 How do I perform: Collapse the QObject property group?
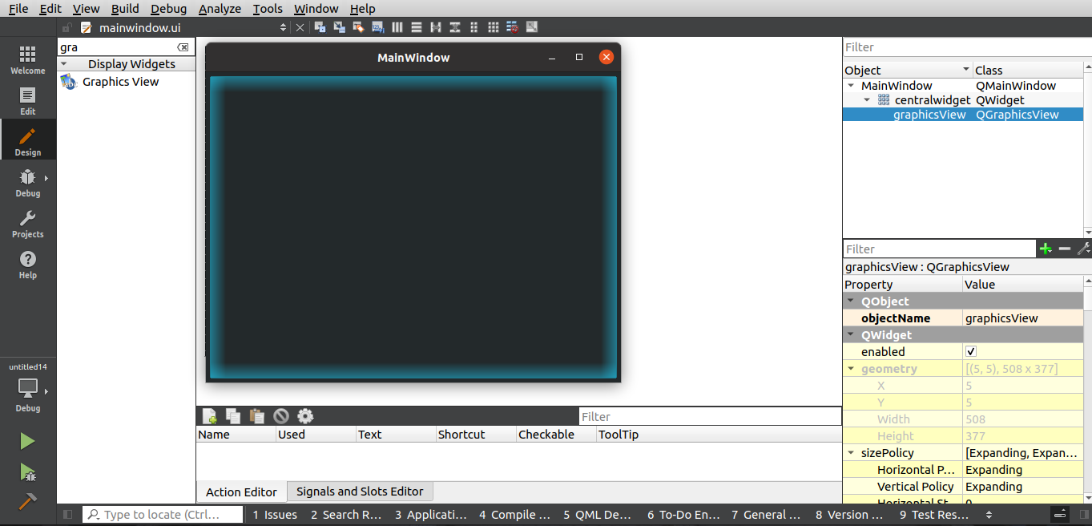851,301
